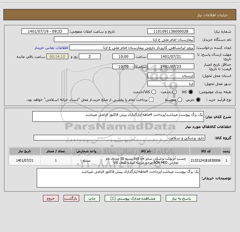Select the کالا/خدمت radio button

[154, 92]
